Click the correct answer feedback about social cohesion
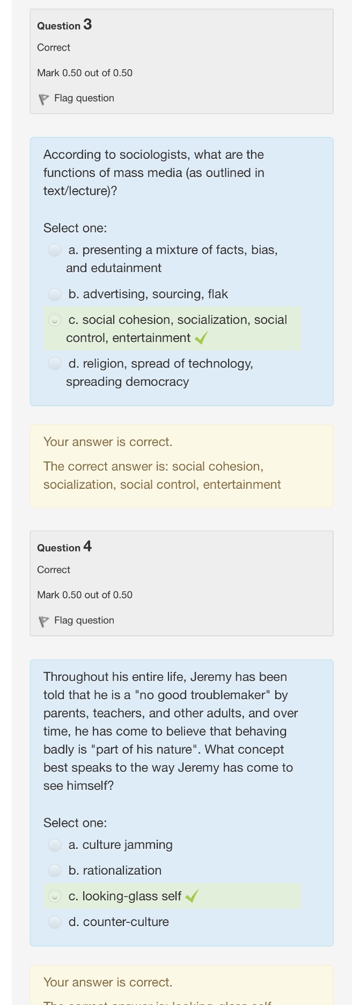This screenshot has height=1005, width=360. tap(161, 475)
